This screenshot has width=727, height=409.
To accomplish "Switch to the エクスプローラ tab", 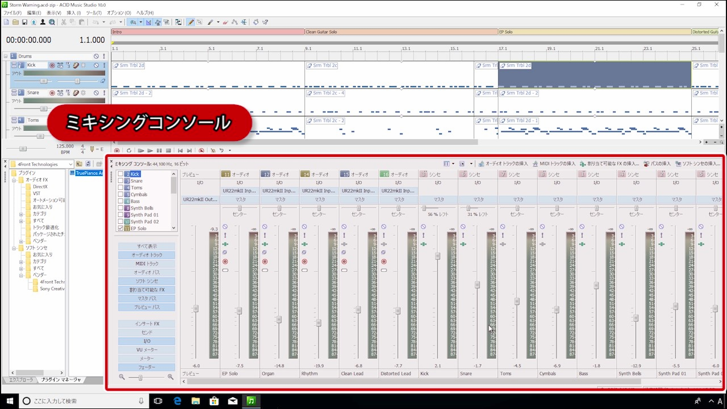I will 20,379.
